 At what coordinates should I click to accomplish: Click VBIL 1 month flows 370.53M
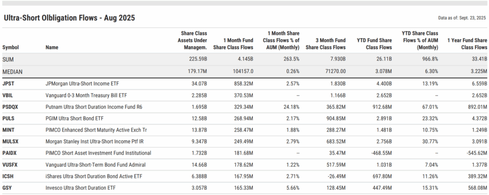[244, 95]
